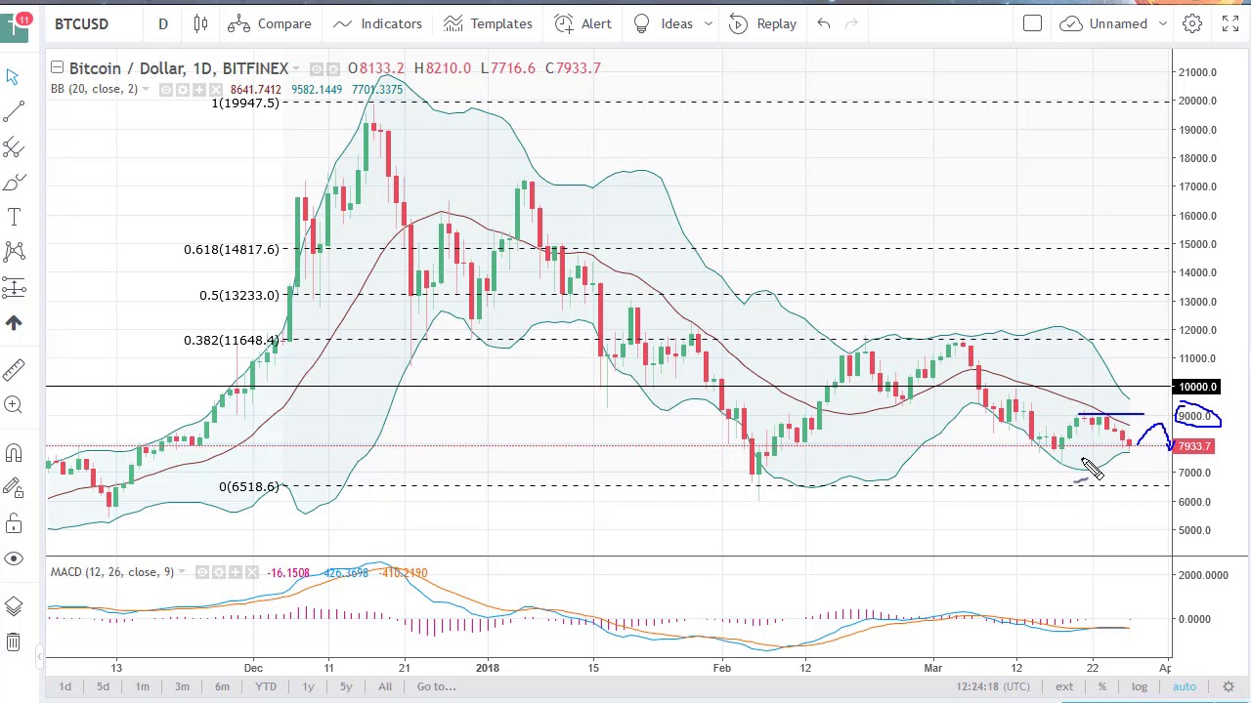Set the time range to YTD
1251x703 pixels.
(x=265, y=686)
